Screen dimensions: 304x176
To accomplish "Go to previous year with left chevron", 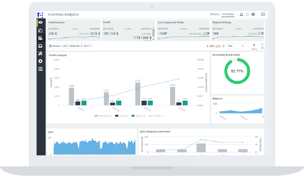I will click(x=207, y=46).
